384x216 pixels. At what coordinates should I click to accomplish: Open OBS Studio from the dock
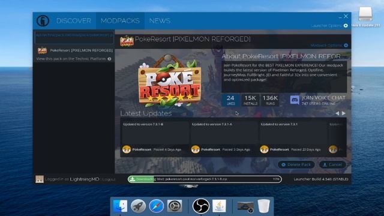[201, 206]
